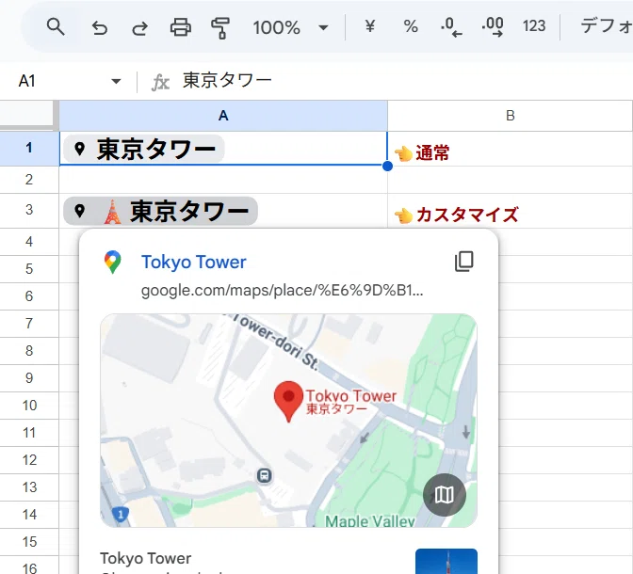The height and width of the screenshot is (574, 633).
Task: Format as yen currency
Action: (370, 26)
